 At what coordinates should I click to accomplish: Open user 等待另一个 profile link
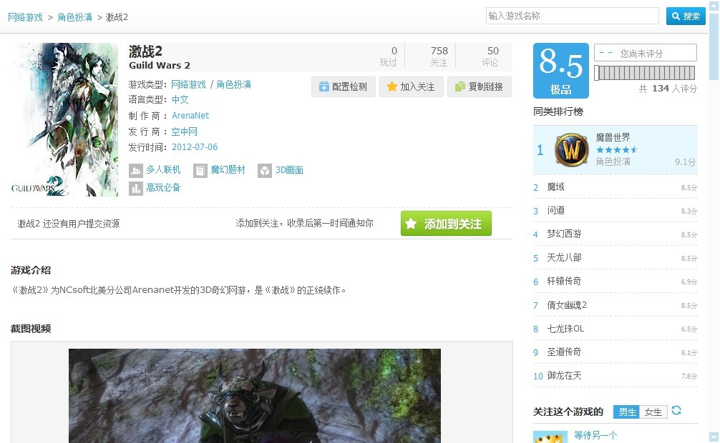tap(595, 435)
